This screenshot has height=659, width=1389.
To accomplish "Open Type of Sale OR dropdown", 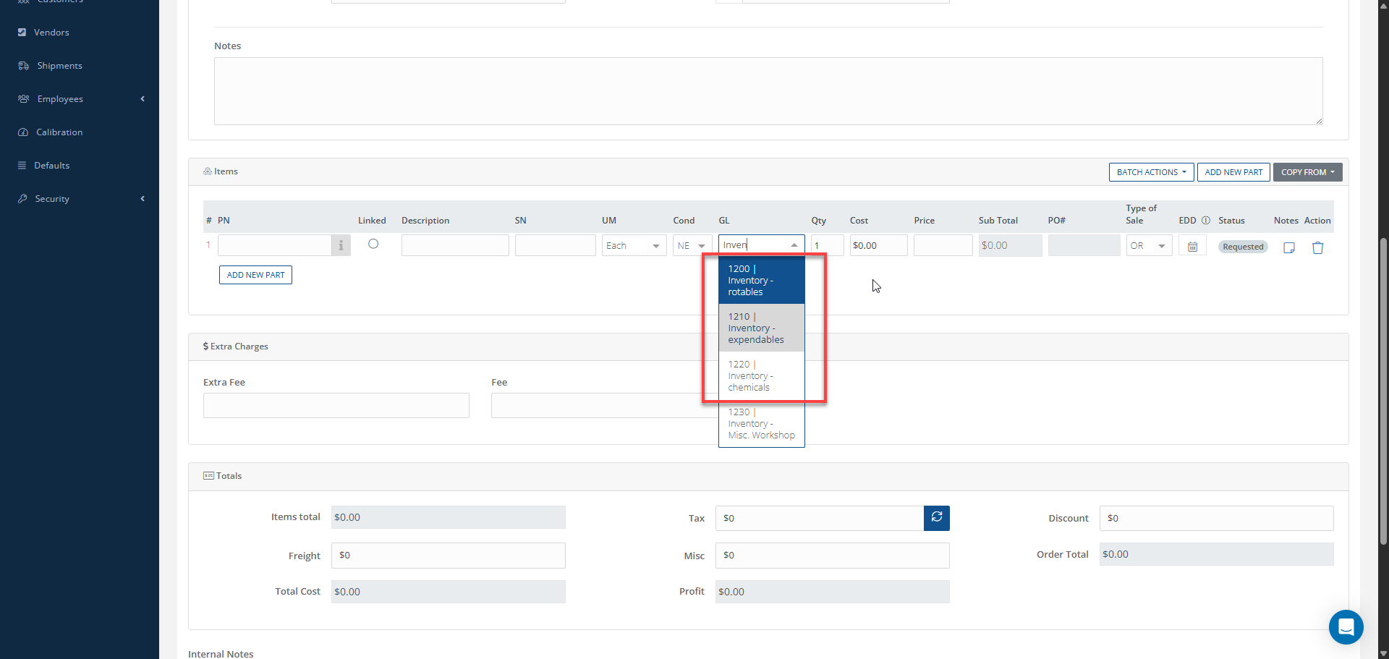I will [x=1148, y=246].
